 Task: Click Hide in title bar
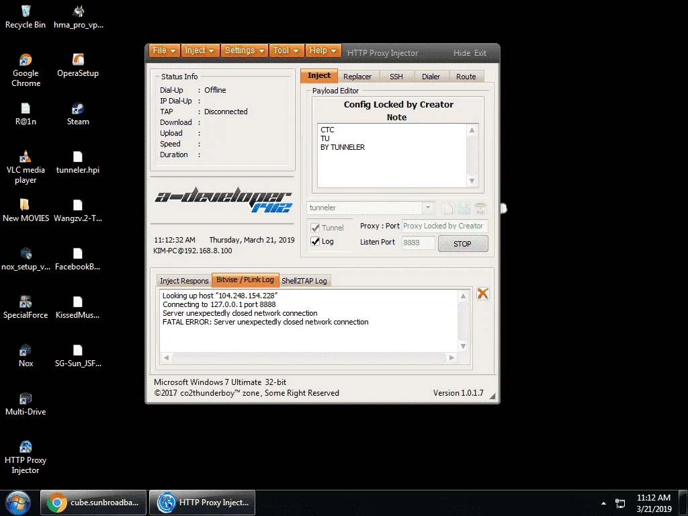462,52
